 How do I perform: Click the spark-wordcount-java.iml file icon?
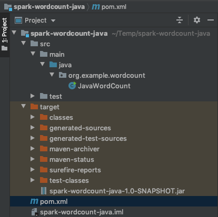point(34,212)
